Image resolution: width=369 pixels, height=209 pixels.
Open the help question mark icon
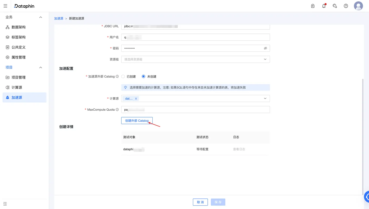[x=346, y=6]
